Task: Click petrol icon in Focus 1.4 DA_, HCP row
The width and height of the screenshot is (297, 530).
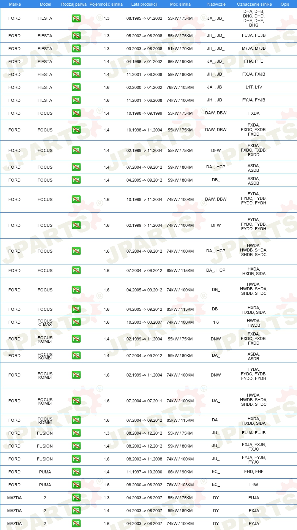Action: tap(76, 167)
